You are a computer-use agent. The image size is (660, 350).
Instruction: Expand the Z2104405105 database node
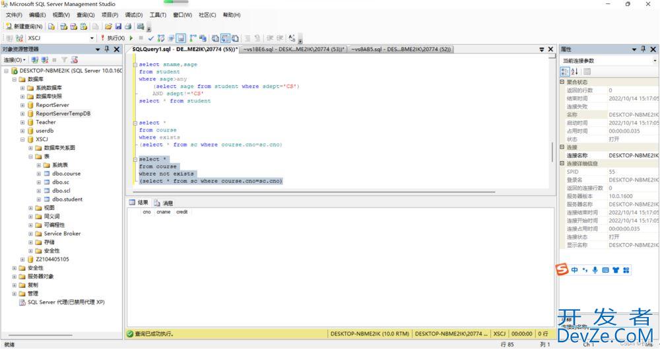(22, 260)
